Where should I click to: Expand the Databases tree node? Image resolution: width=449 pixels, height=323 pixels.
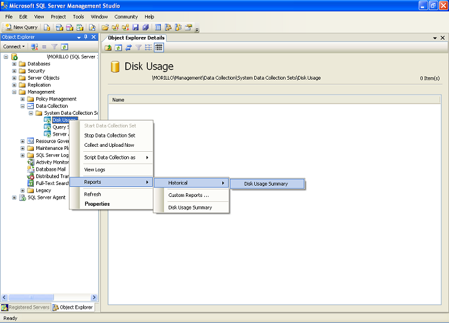(x=14, y=64)
